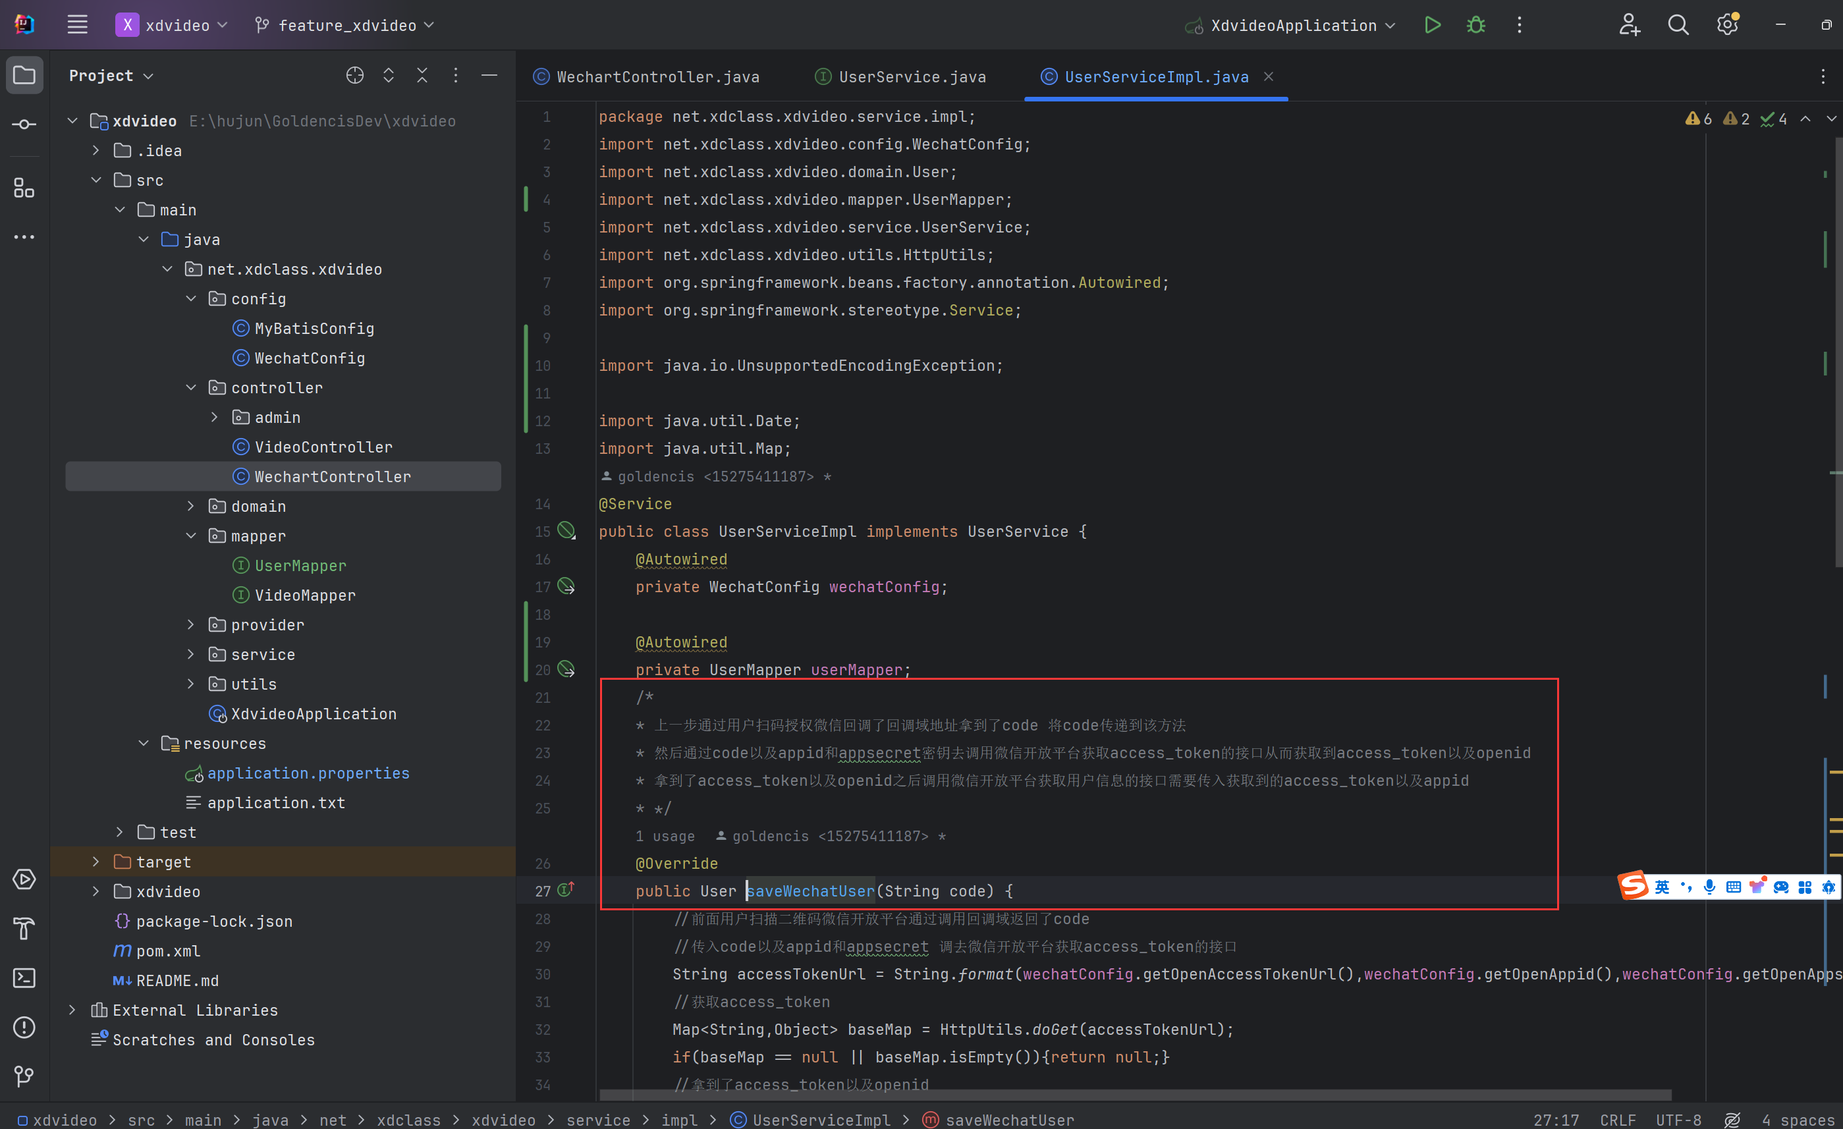Collapse all nodes in Project panel

point(422,75)
